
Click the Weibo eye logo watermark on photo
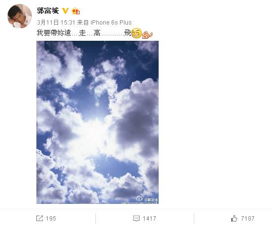coord(140,198)
